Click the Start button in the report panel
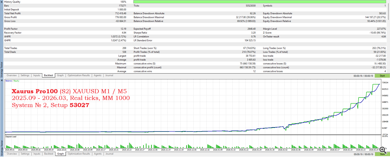390x157 pixels. click(382, 76)
